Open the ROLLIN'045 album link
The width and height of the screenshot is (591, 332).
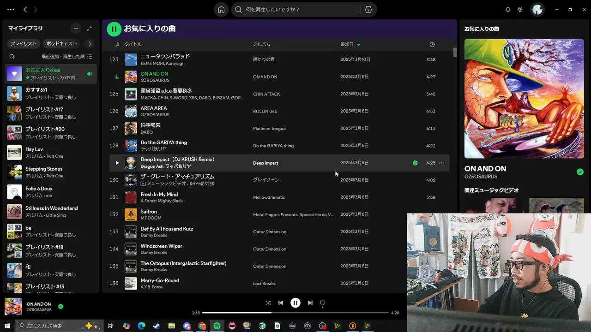[x=265, y=111]
